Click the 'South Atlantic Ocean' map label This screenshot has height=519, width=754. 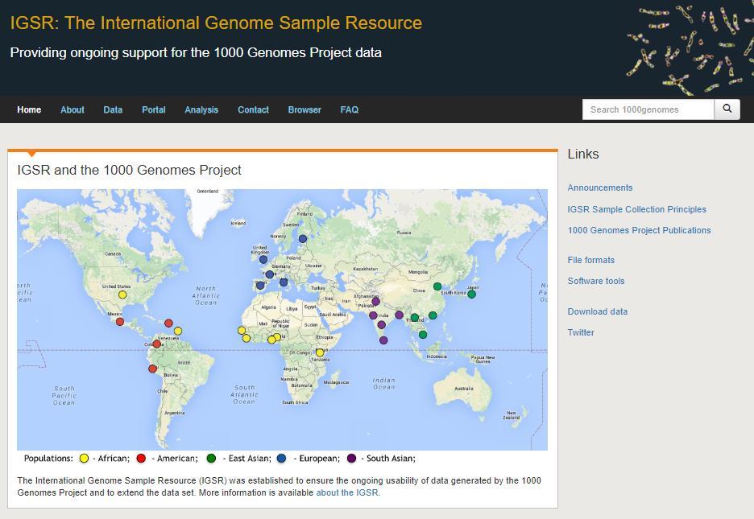click(x=244, y=394)
